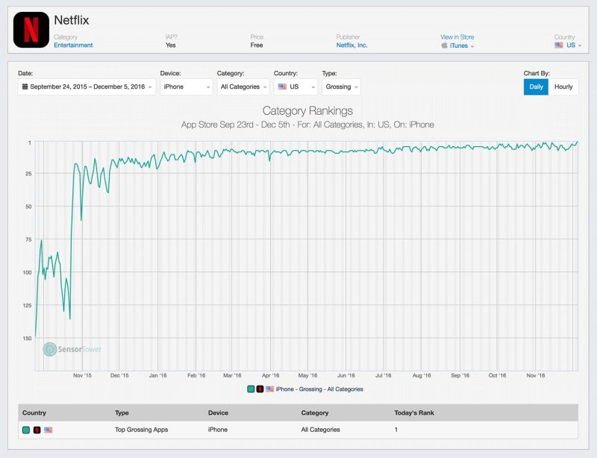This screenshot has height=458, width=597.
Task: Open the Netflix, Inc. publisher link
Action: 351,45
